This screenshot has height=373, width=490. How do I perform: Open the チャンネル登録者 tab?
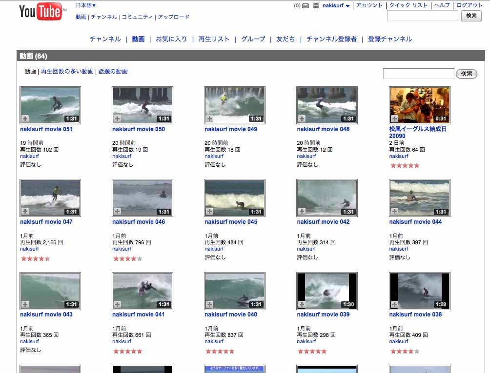tap(331, 39)
